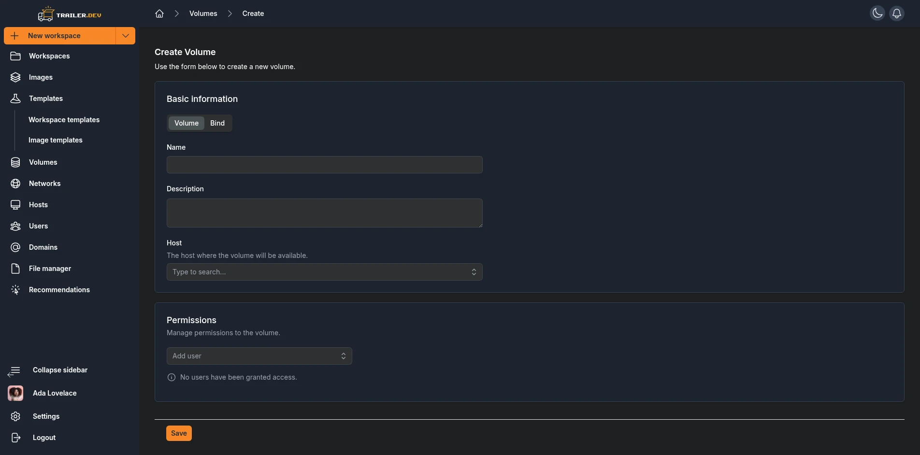Click the Networks globe icon
The image size is (920, 455).
[15, 184]
